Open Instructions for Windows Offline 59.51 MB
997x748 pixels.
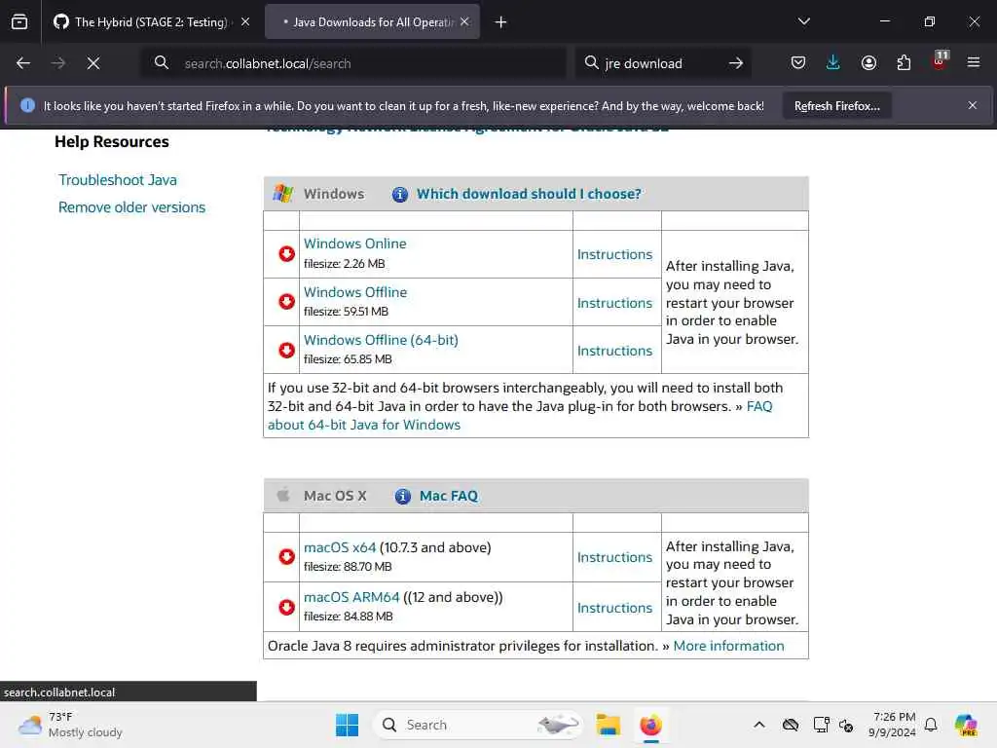click(614, 303)
